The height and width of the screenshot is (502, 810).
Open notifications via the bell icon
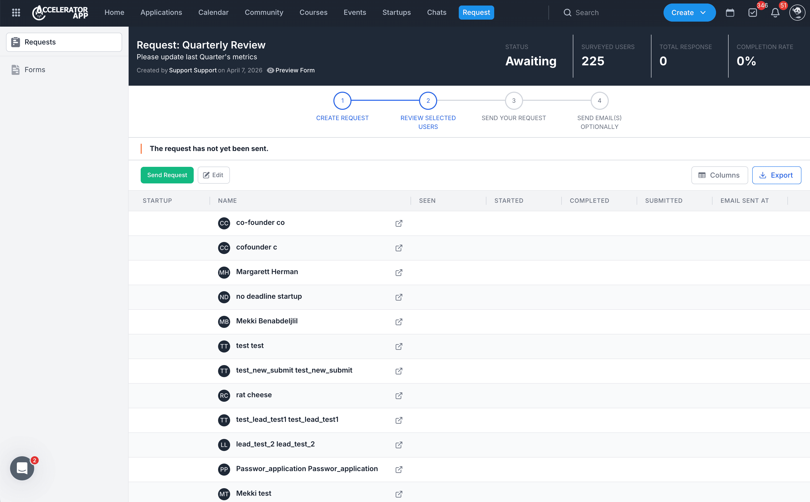tap(775, 12)
